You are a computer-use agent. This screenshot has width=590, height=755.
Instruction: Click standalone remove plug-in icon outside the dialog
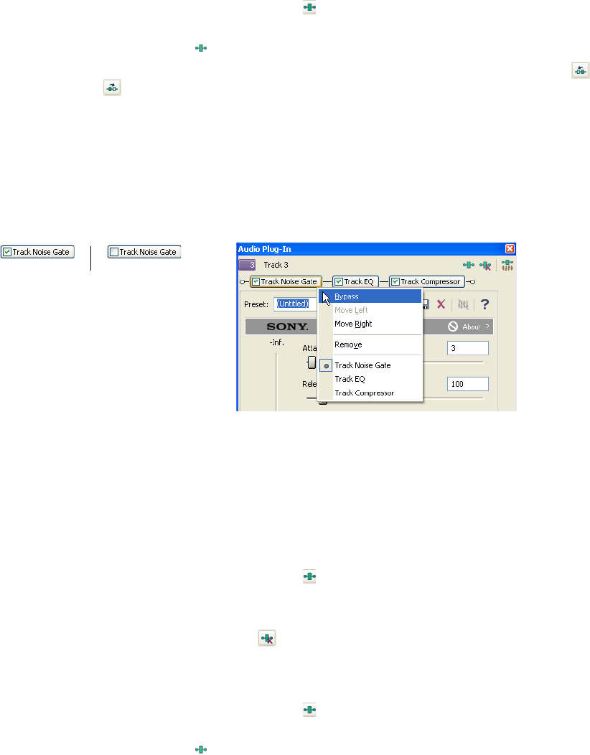[x=267, y=639]
